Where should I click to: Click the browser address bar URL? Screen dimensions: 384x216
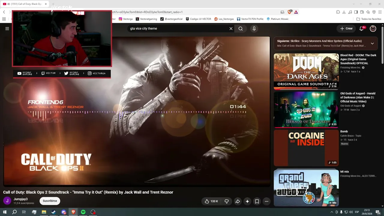[147, 12]
